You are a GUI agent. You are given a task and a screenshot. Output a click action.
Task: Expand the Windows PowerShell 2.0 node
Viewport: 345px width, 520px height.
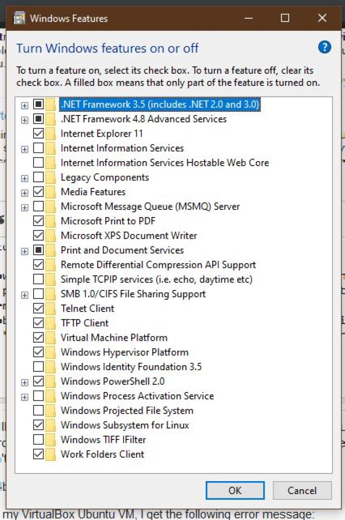point(24,383)
